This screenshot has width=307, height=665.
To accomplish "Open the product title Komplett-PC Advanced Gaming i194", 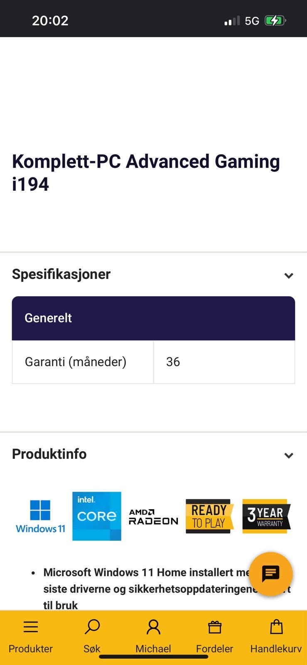I will (146, 172).
